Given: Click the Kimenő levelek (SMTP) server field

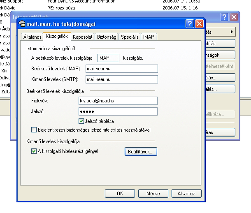Looking at the screenshot, I should [121, 79].
